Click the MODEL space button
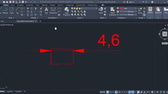The height and width of the screenshot is (94, 168). [103, 92]
